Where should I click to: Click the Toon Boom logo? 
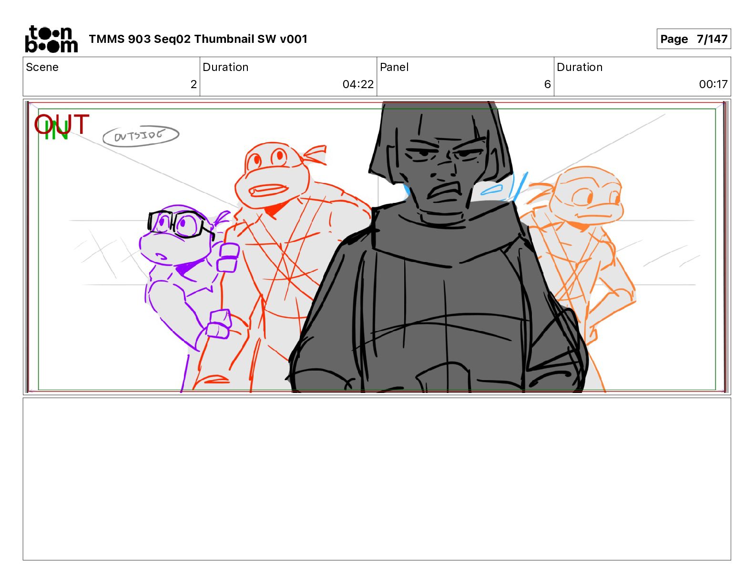pos(51,39)
